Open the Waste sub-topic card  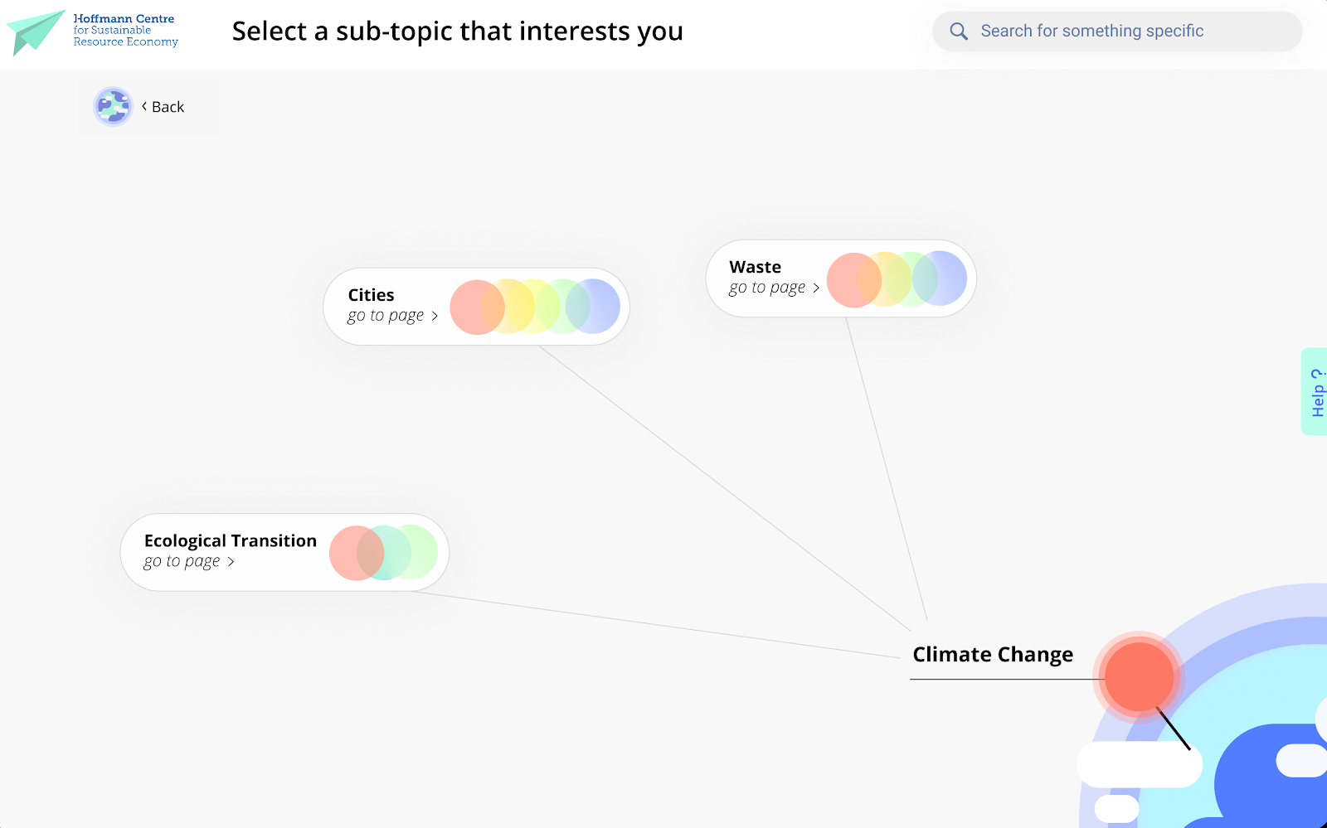[x=840, y=278]
